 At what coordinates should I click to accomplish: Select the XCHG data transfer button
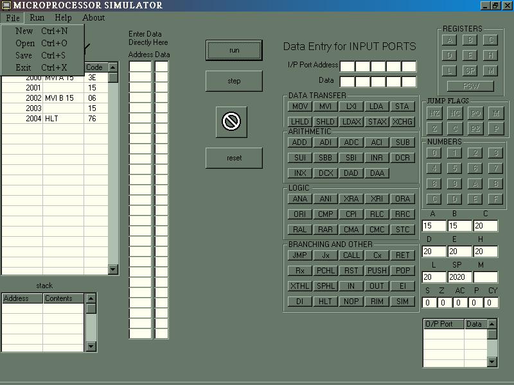[x=402, y=122]
